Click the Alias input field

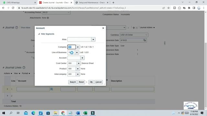pos(79,39)
